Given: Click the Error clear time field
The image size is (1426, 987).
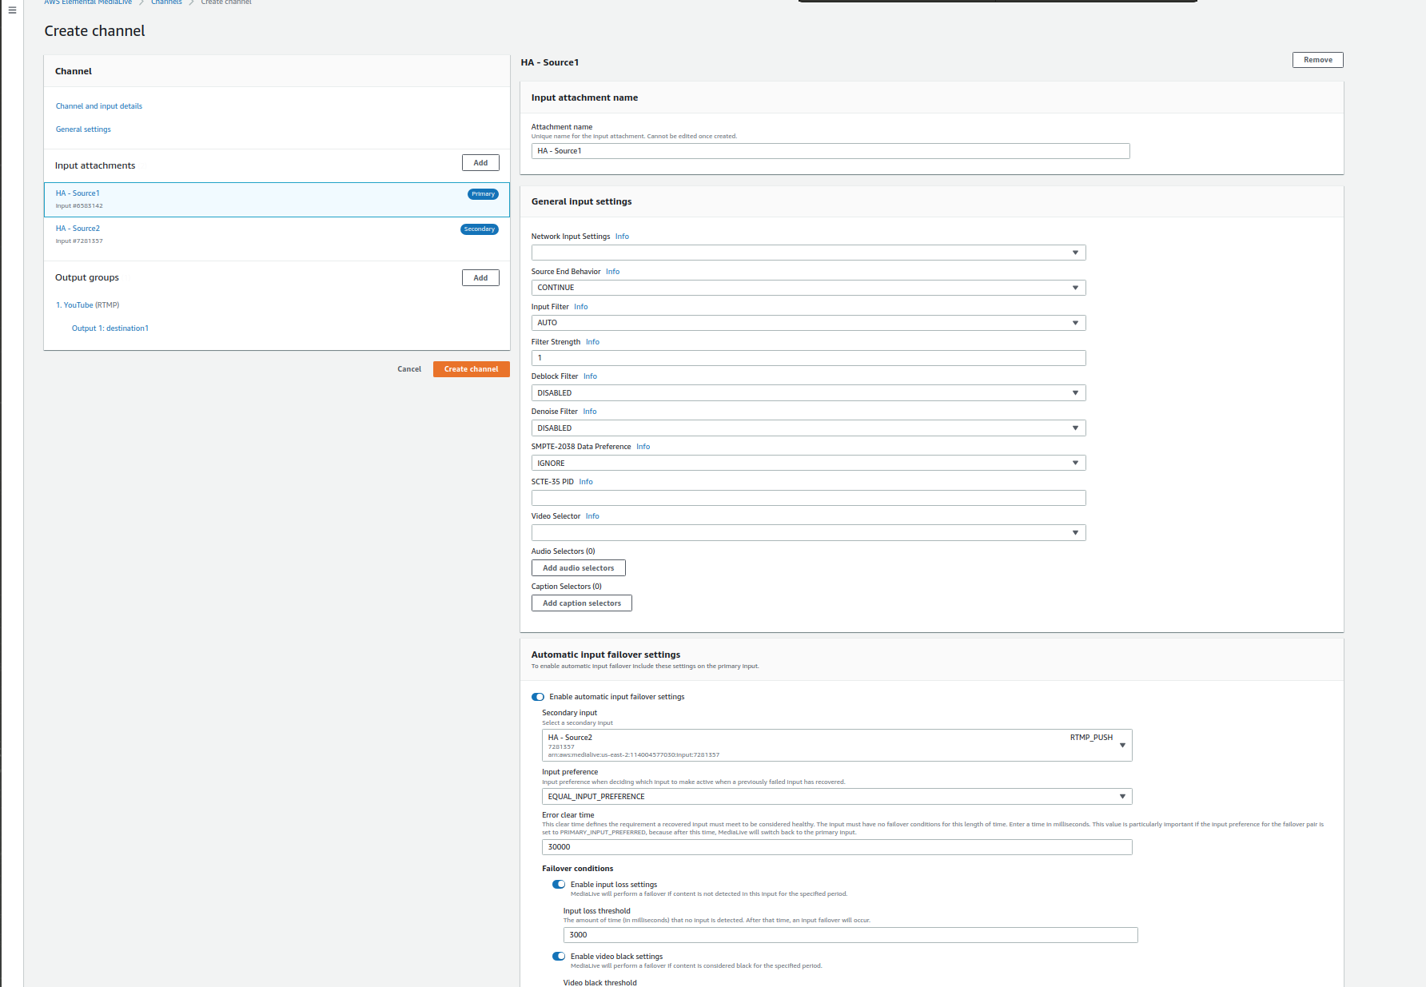Looking at the screenshot, I should point(837,847).
